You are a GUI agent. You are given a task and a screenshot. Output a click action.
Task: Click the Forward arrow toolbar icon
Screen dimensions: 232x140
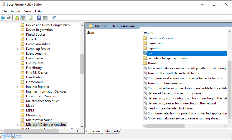(x=9, y=18)
